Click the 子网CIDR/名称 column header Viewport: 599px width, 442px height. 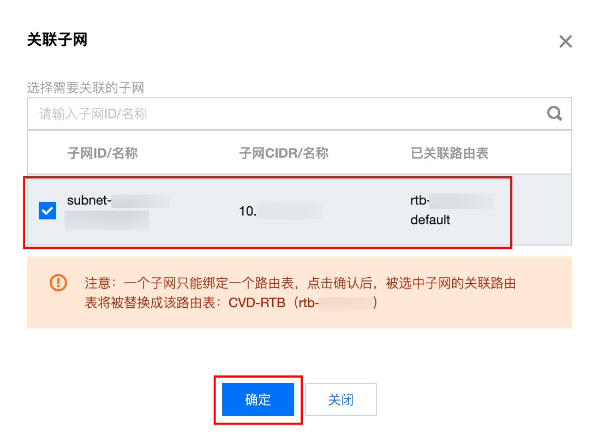point(284,153)
